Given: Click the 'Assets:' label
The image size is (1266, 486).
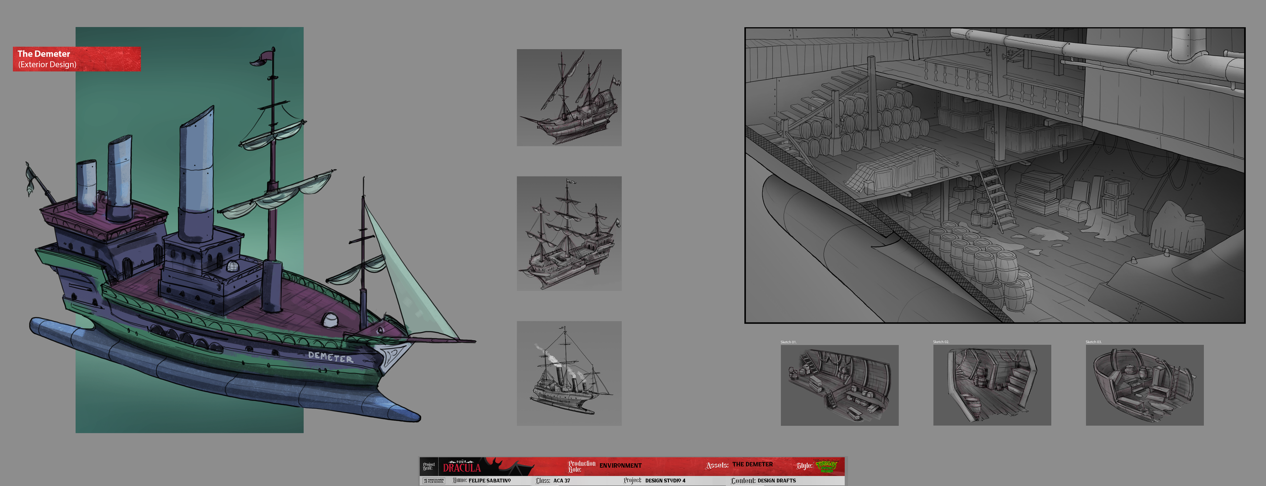Looking at the screenshot, I should pyautogui.click(x=717, y=465).
